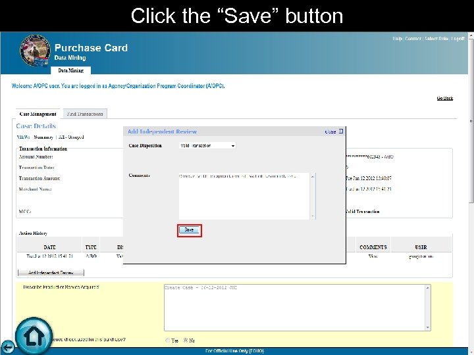
Task: Select the No radio button
Action: 186,341
